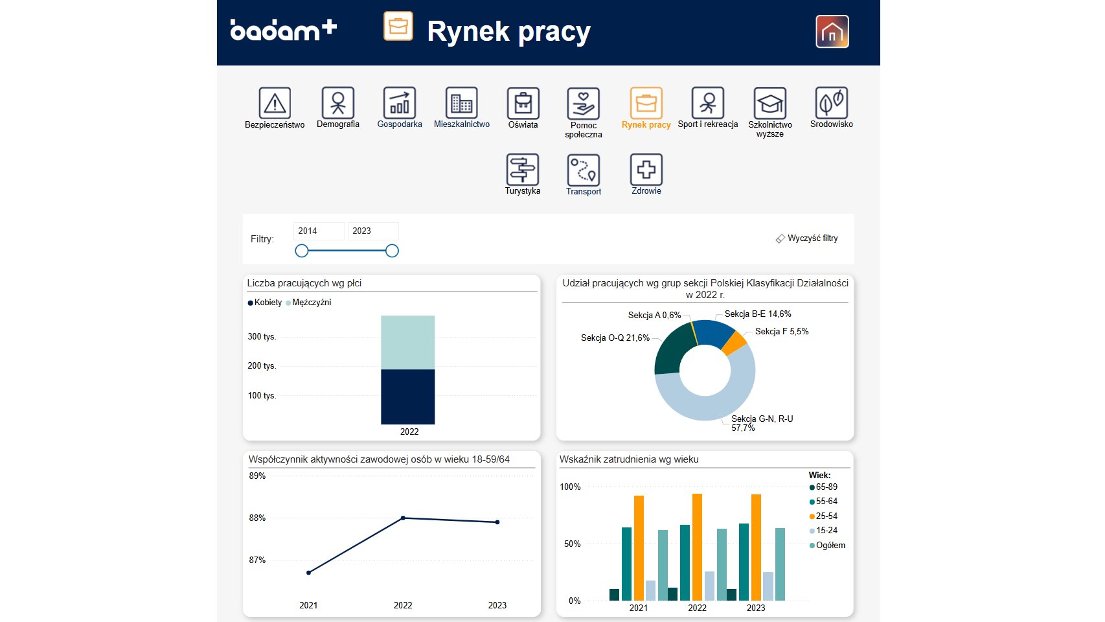Viewport: 1105px width, 622px height.
Task: Go to Gospodarka dashboard icon
Action: point(399,103)
